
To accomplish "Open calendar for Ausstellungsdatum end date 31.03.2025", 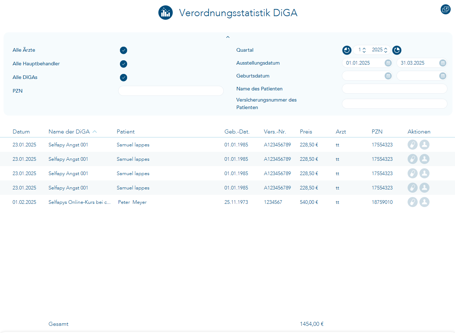I will coord(443,63).
